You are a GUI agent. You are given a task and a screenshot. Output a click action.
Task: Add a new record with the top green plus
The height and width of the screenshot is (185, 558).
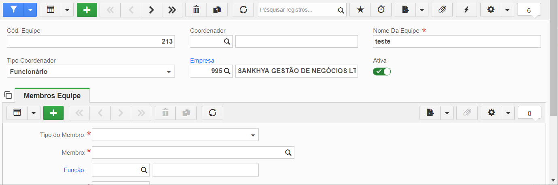tap(87, 10)
